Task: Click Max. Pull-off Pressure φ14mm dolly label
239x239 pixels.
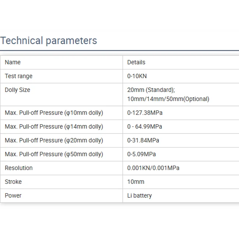Action: click(x=54, y=126)
